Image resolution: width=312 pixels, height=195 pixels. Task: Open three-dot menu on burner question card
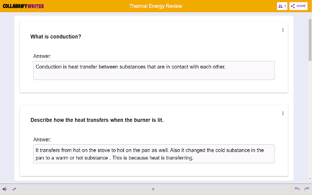coord(283,114)
